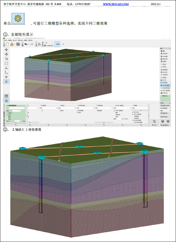The width and height of the screenshot is (176, 242).
Task: Toggle the 地下水位网格 checkbox
Action: point(133,114)
